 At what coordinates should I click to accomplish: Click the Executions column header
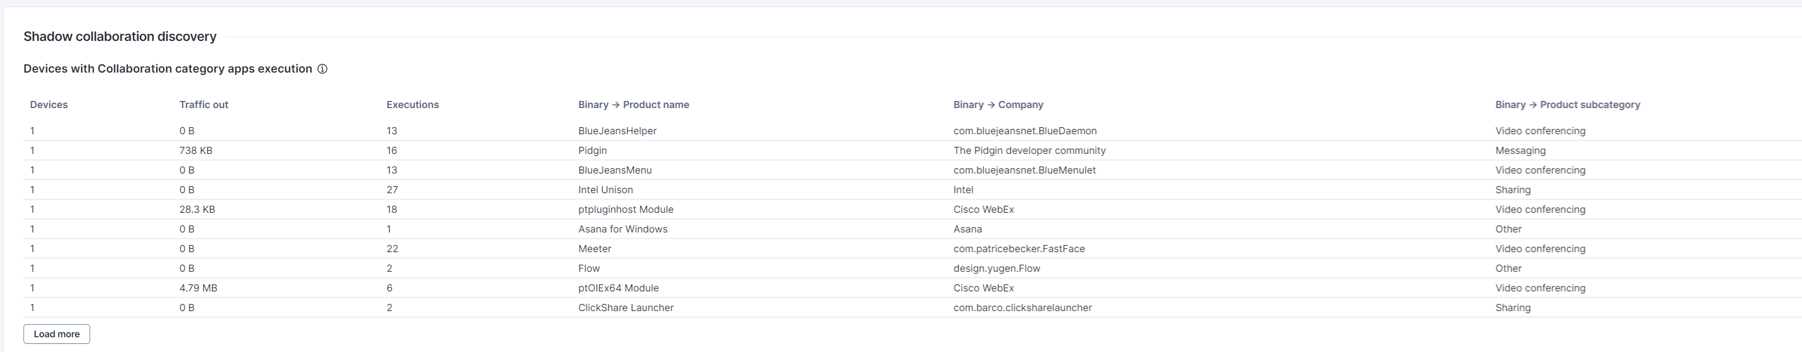(412, 105)
